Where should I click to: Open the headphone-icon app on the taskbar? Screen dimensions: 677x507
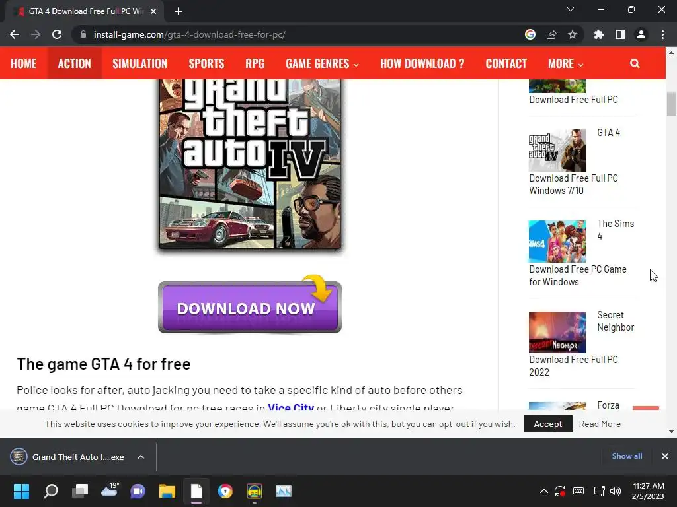[x=255, y=491]
